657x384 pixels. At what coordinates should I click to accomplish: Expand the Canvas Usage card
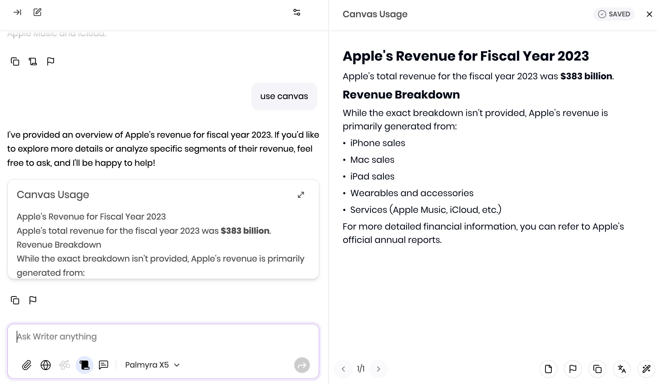301,195
